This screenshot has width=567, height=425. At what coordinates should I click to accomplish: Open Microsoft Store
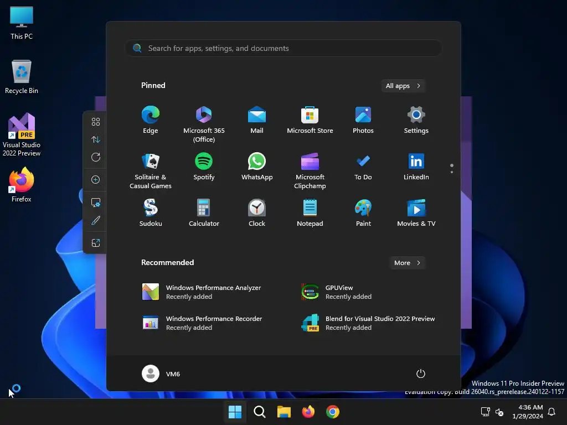[x=310, y=120]
